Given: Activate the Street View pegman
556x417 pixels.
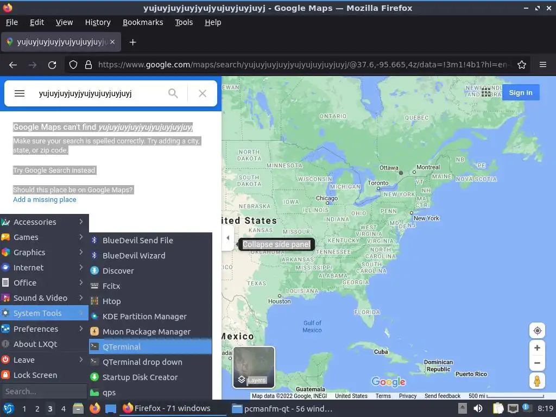Looking at the screenshot, I should (x=537, y=381).
